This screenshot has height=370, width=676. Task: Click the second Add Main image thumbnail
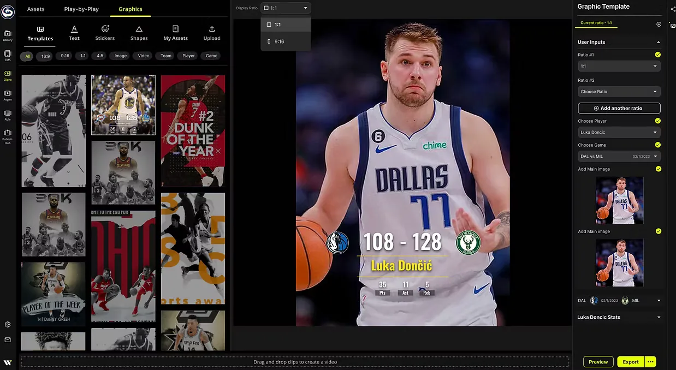tap(620, 263)
